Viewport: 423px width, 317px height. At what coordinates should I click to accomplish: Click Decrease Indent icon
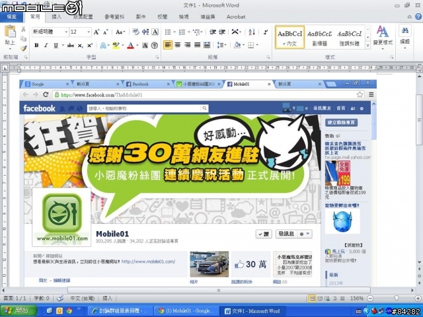[213, 32]
